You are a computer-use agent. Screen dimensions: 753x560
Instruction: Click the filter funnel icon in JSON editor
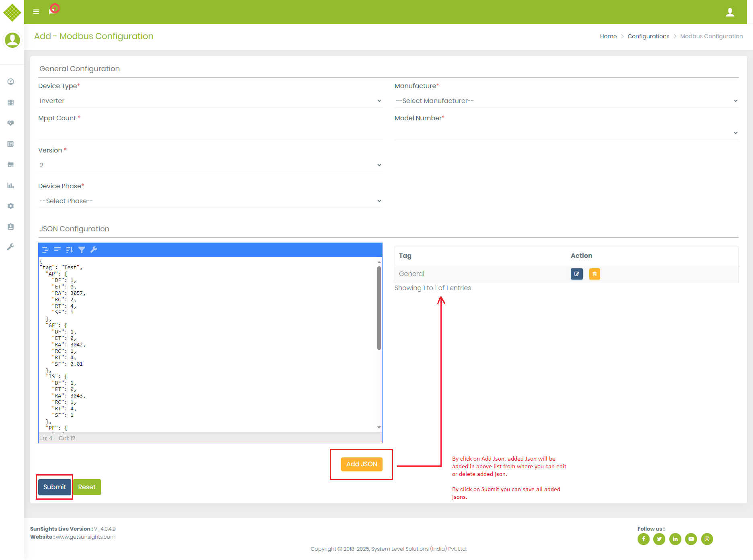click(82, 250)
